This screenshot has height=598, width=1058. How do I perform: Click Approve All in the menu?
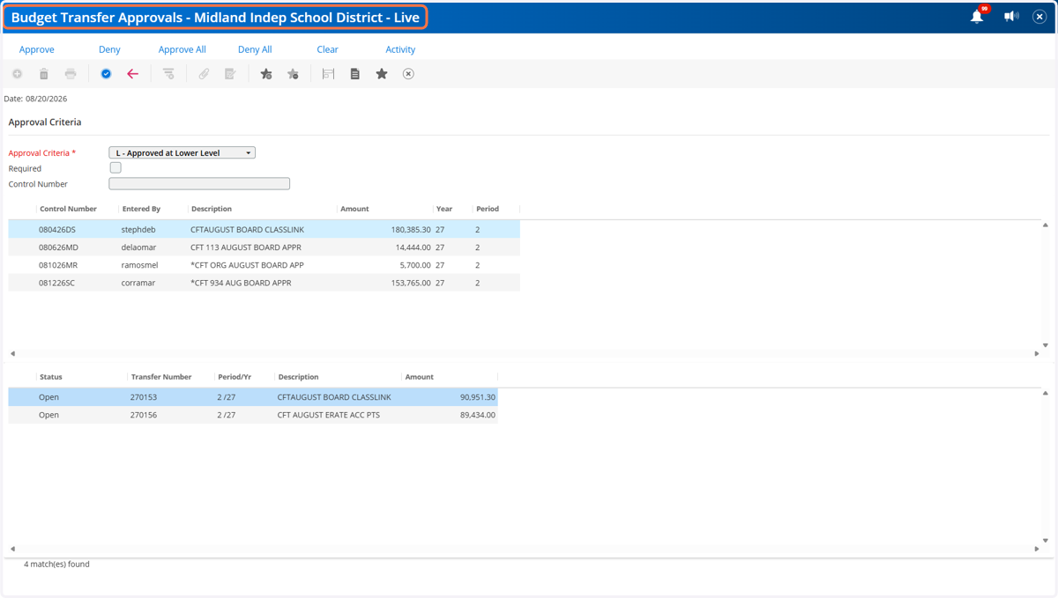coord(183,49)
